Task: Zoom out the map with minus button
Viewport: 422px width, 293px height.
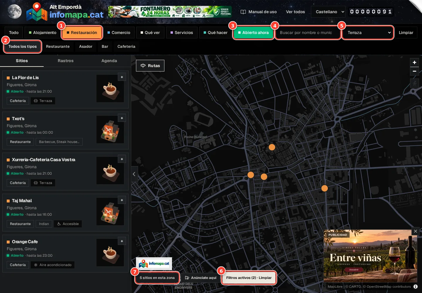Action: tap(414, 71)
